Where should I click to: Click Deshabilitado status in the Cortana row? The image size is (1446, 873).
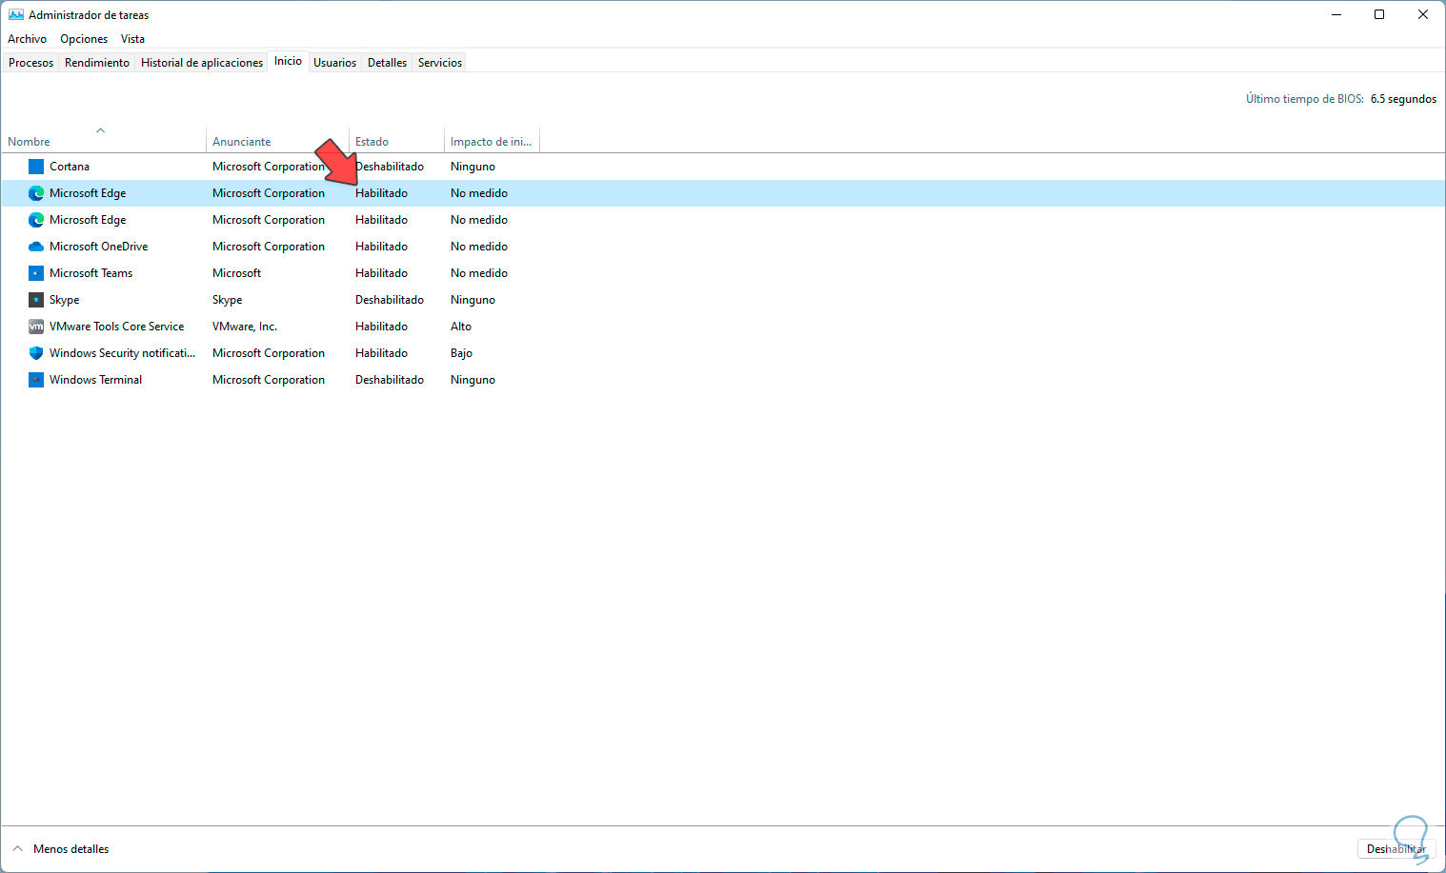390,167
